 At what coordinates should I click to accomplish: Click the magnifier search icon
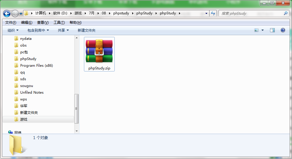pos(286,13)
